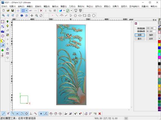Open the 文件(F) menu
This screenshot has width=161, height=120.
click(x=4, y=6)
